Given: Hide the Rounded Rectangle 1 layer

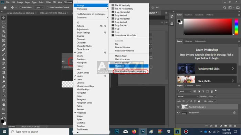Looking at the screenshot, I should [178, 107].
